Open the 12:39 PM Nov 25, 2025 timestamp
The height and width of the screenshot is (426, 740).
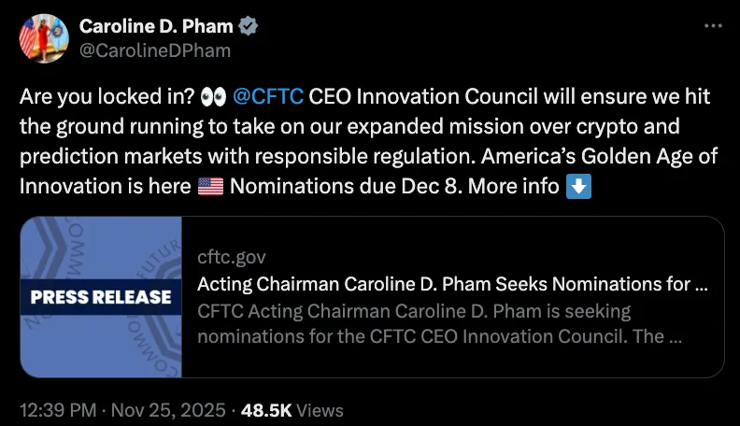[122, 409]
